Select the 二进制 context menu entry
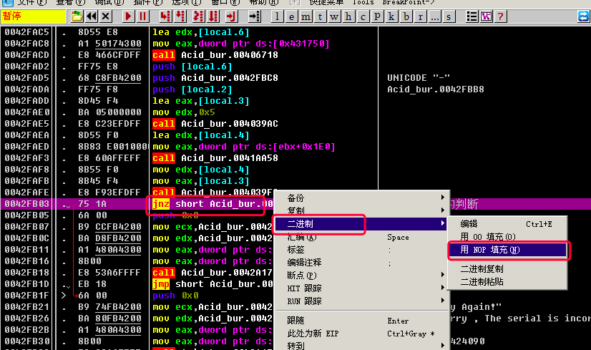This screenshot has height=350, width=591. click(361, 223)
